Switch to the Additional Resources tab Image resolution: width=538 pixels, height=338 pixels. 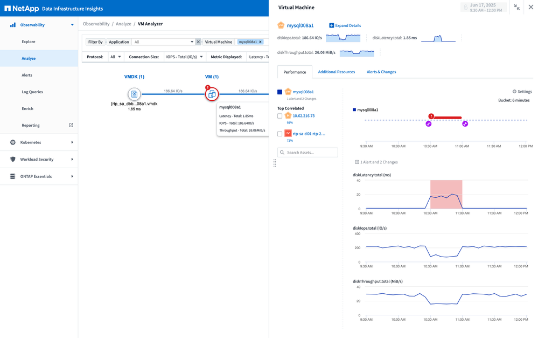336,72
